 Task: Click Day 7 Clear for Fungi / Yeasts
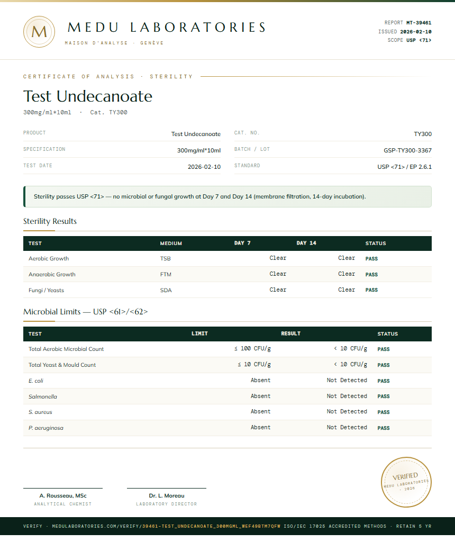[x=278, y=290]
